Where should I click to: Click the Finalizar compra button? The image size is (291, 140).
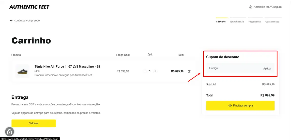coord(240,106)
